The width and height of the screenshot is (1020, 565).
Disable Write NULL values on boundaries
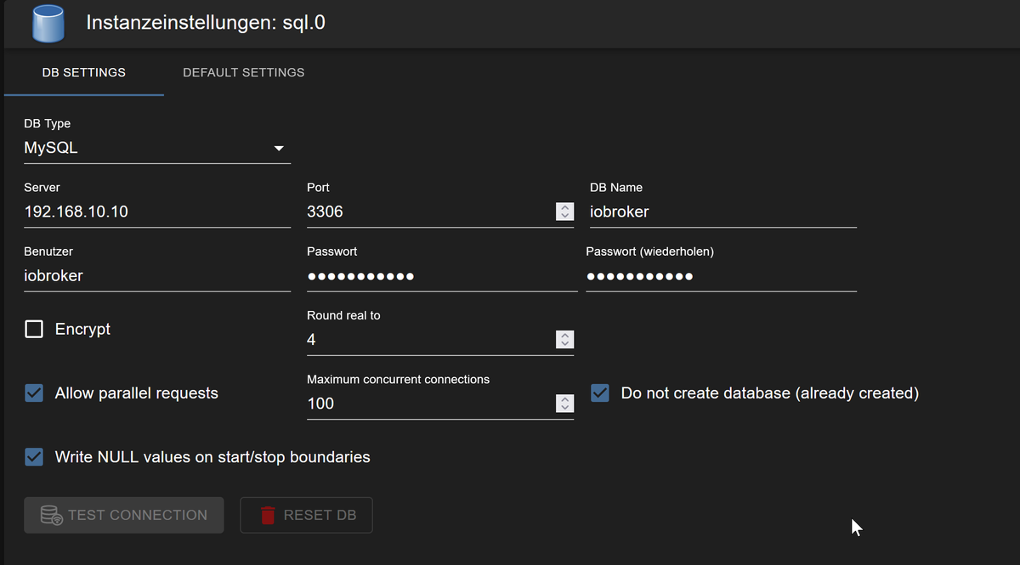coord(34,457)
